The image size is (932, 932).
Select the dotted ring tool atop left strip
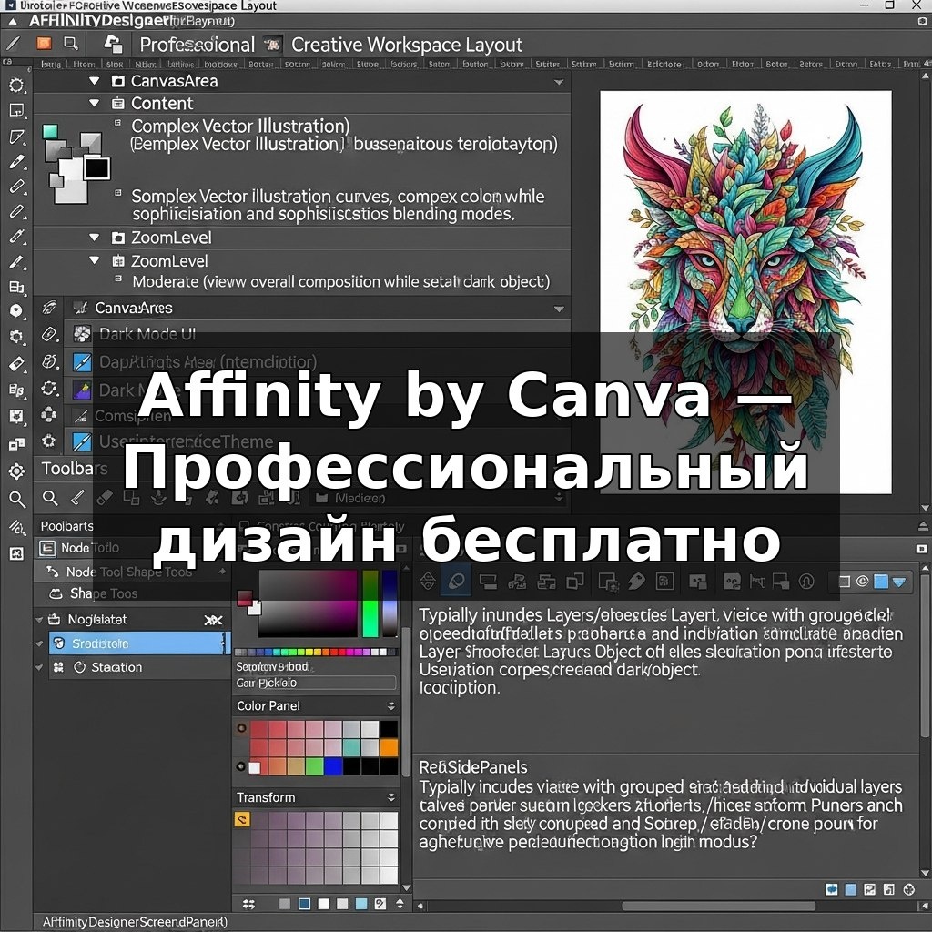coord(16,85)
